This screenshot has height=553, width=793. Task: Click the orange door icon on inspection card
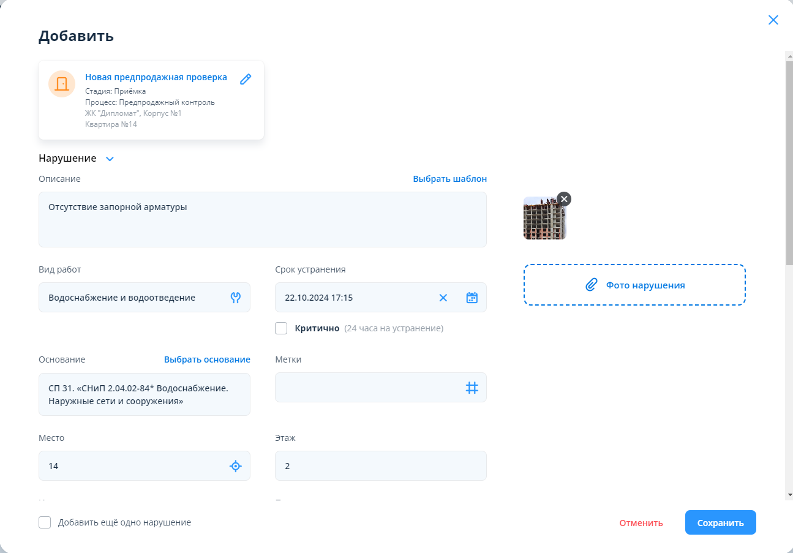[62, 84]
